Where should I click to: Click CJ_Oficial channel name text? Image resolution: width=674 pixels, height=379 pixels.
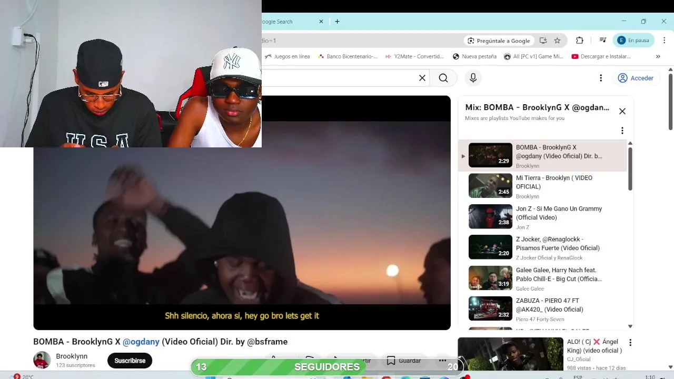pyautogui.click(x=579, y=360)
